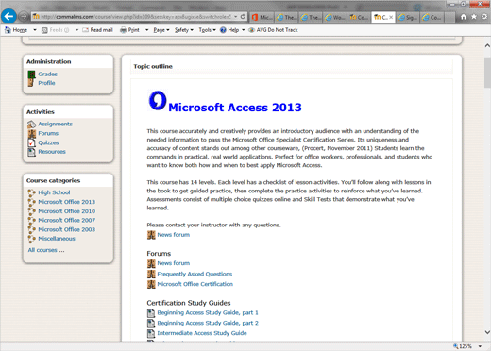This screenshot has width=491, height=351.
Task: Open News forum link below instructor note
Action: [174, 235]
